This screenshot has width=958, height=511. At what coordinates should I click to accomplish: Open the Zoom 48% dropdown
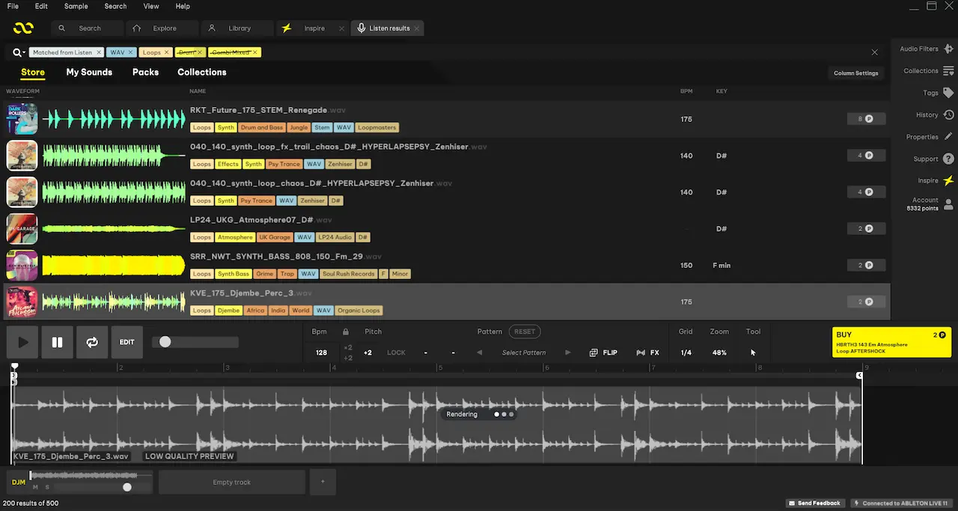(x=719, y=352)
